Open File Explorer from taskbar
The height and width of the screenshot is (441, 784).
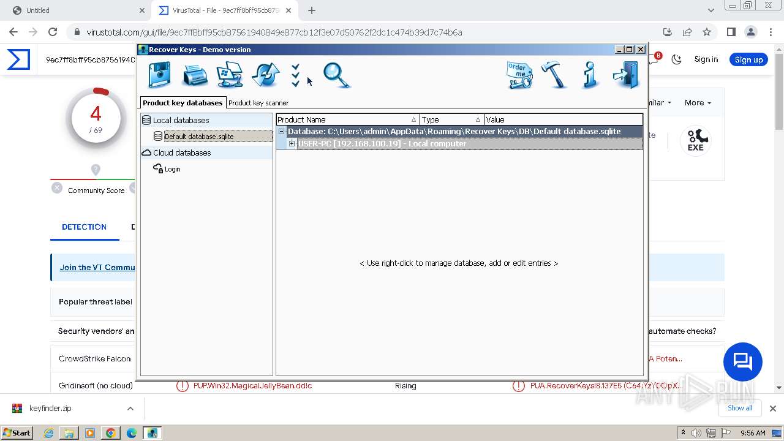(x=69, y=433)
